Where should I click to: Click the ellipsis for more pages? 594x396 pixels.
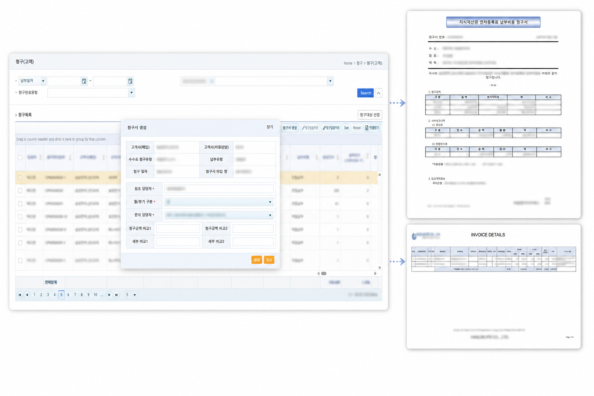[102, 295]
